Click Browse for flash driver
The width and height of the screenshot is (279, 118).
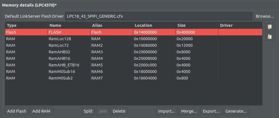[265, 16]
